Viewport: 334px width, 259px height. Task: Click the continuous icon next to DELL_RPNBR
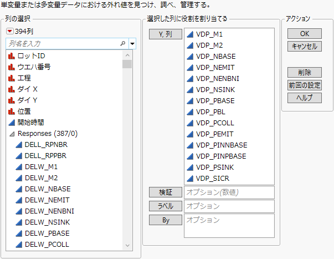tap(19, 145)
